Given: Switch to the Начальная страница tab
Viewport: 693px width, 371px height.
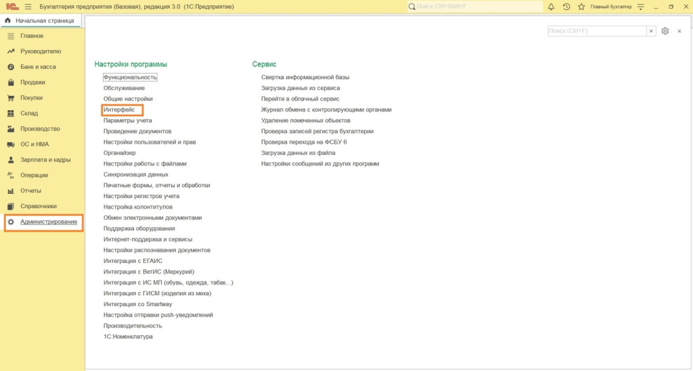Looking at the screenshot, I should point(41,20).
